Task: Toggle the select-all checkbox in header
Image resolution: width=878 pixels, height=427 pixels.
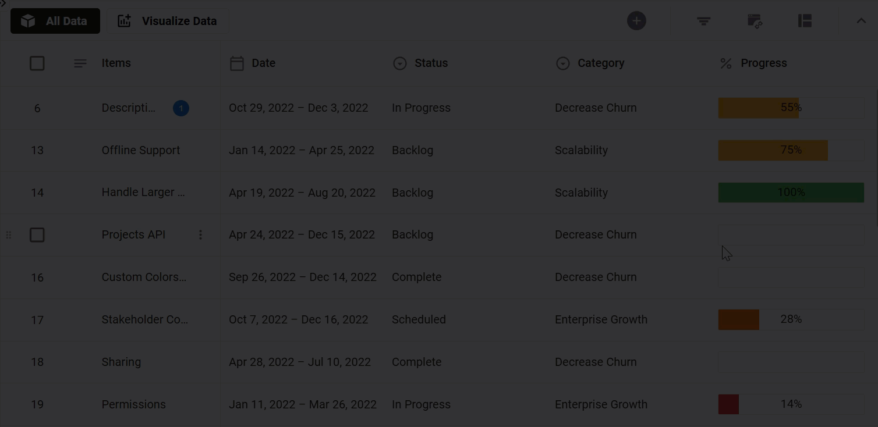Action: coord(37,63)
